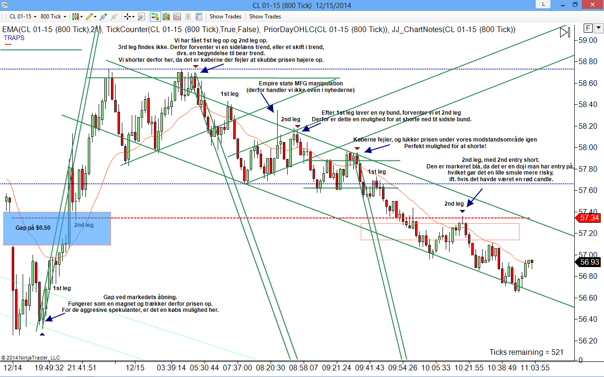Click the blue Gap på $0.50 rectangle
This screenshot has height=377, width=604.
[x=57, y=228]
